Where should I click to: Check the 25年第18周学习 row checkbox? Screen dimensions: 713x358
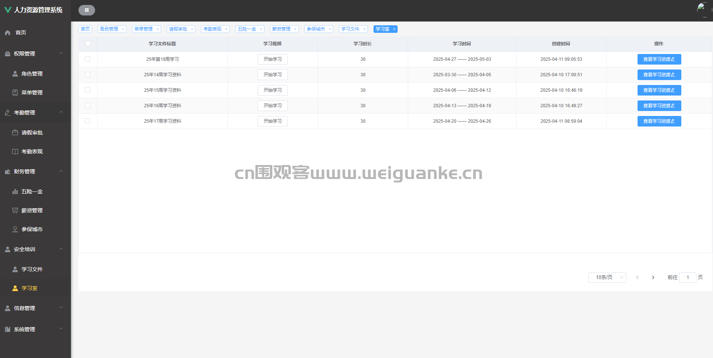(88, 59)
